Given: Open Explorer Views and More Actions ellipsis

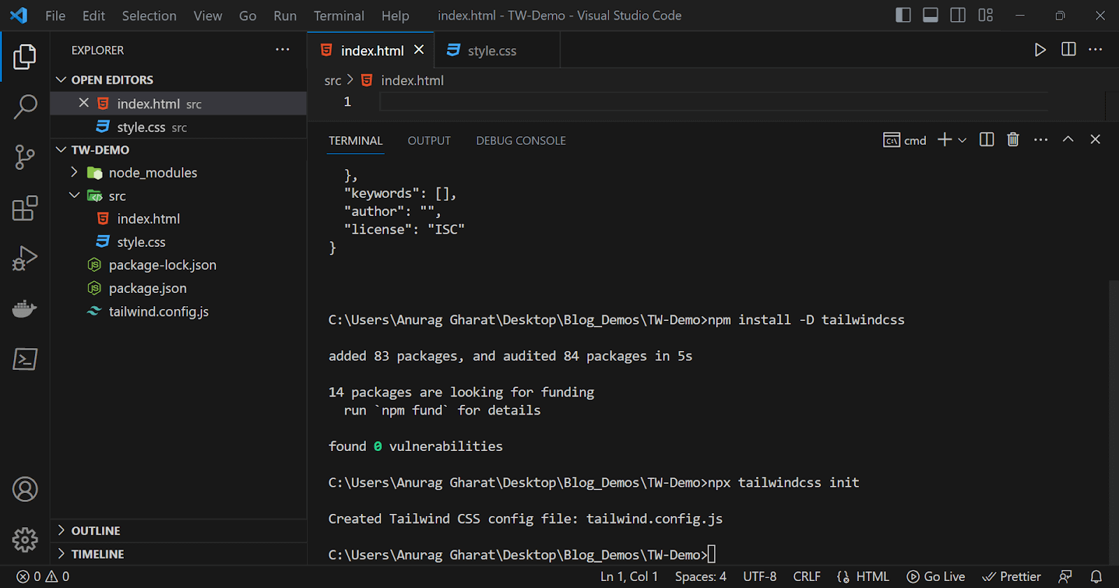Looking at the screenshot, I should click(x=283, y=50).
